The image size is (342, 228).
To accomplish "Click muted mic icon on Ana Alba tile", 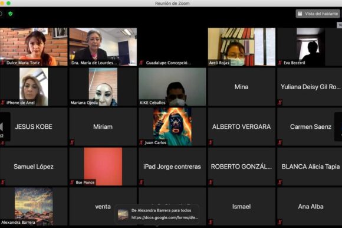I will pyautogui.click(x=280, y=222).
